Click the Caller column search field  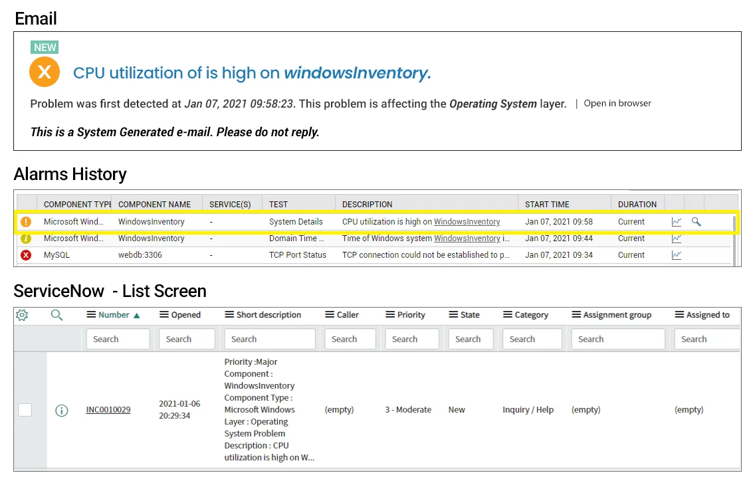pyautogui.click(x=352, y=339)
